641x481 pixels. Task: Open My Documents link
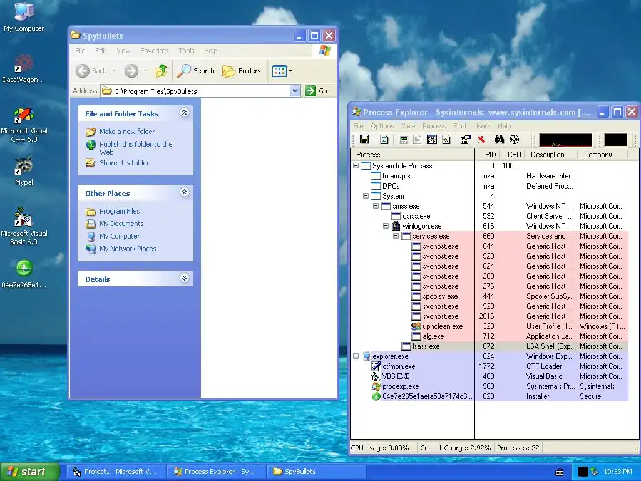point(121,224)
